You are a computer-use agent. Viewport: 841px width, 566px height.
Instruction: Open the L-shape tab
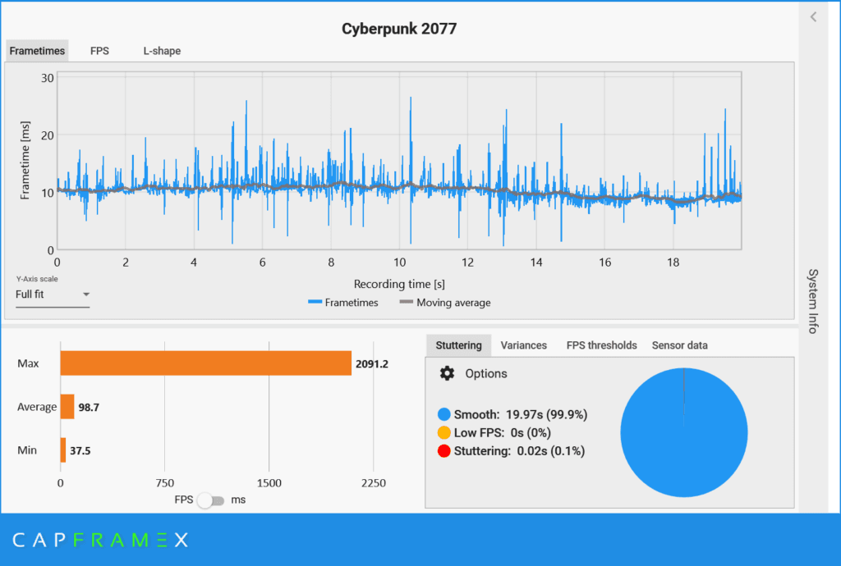pos(162,51)
